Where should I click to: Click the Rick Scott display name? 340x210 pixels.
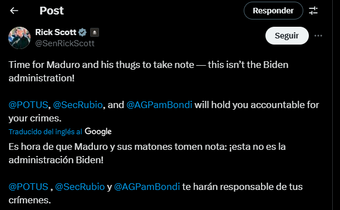(56, 32)
